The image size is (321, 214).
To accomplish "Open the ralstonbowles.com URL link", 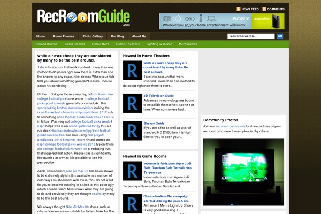I will pyautogui.click(x=74, y=133).
